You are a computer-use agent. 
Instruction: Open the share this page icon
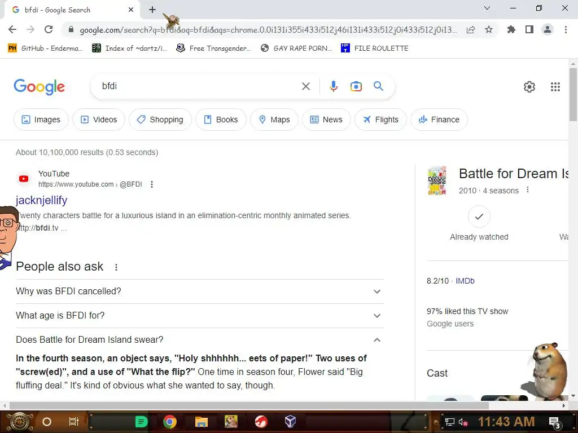coord(471,30)
